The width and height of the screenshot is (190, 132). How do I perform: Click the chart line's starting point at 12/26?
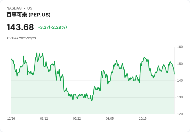point(11,59)
